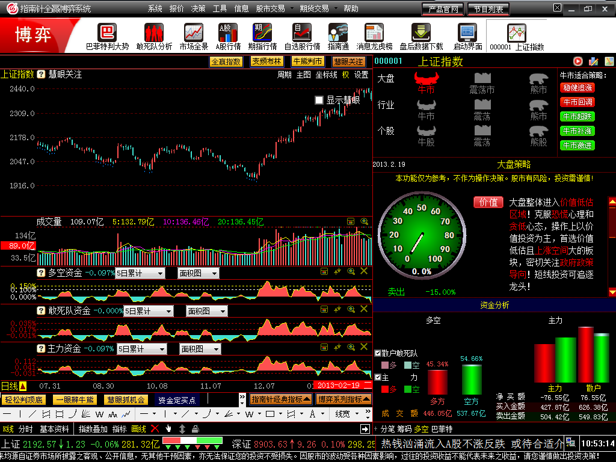Open 盘后数据下载 download tool
Screen dimensions: 616x462
tap(421, 36)
